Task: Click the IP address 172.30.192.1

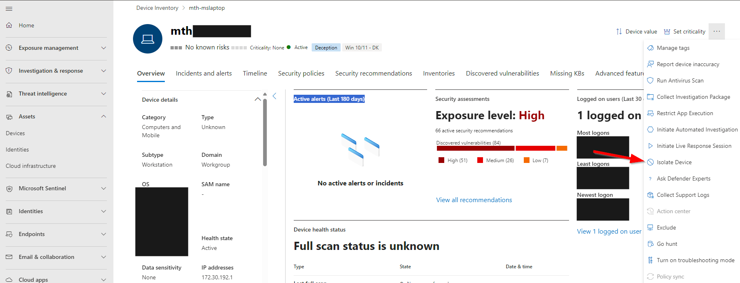Action: point(217,277)
